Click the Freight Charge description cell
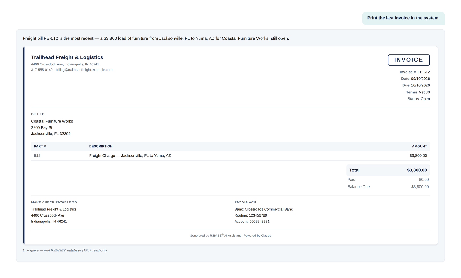Image resolution: width=461 pixels, height=278 pixels. (130, 156)
